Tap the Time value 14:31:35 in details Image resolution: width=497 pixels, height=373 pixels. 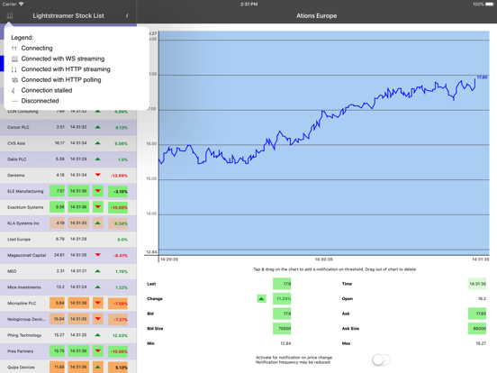pos(477,284)
